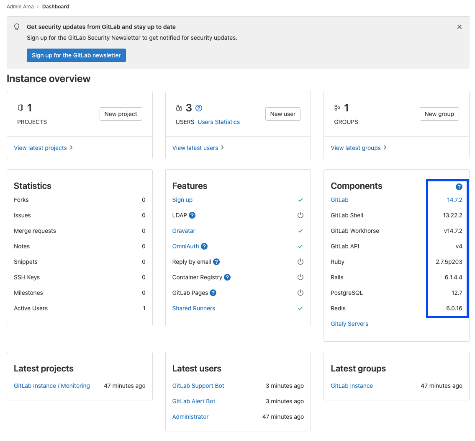Click the Rails version 6.1.4.4
Viewport: 475px width, 441px height.
(x=453, y=277)
